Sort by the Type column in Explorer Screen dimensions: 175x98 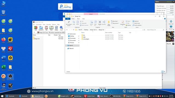click(119, 33)
